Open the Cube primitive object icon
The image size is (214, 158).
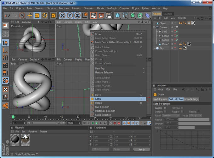117,15
